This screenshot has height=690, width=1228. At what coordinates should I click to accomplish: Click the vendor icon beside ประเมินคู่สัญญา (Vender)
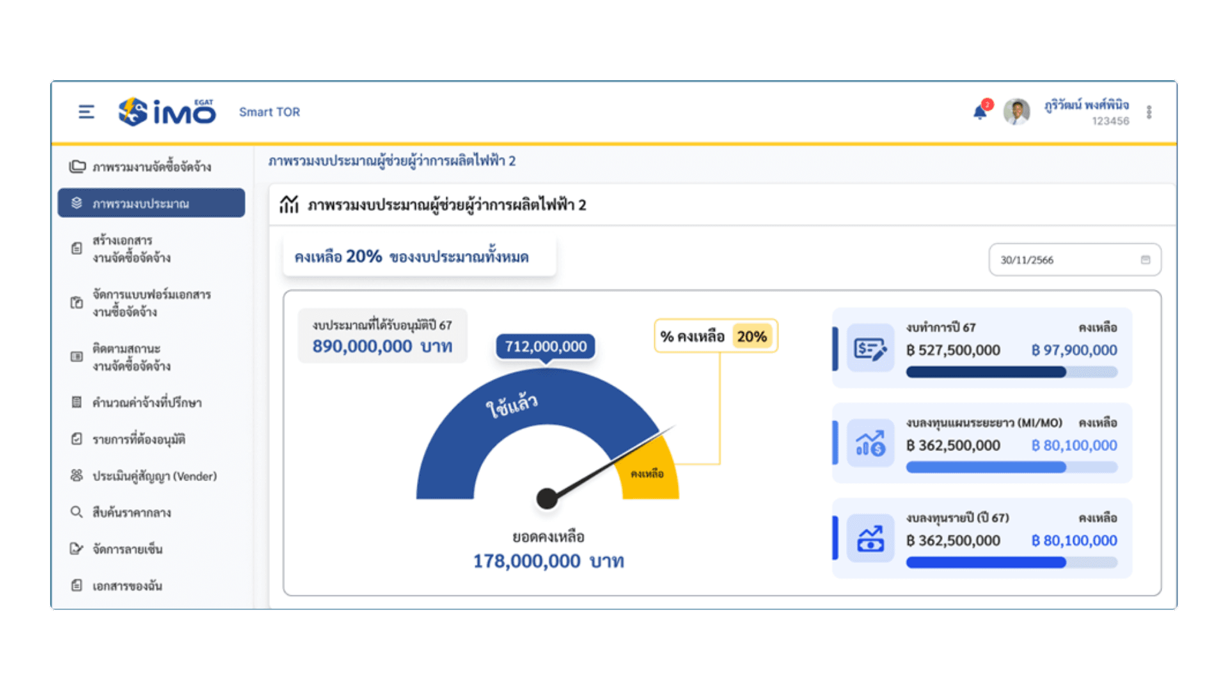point(76,475)
